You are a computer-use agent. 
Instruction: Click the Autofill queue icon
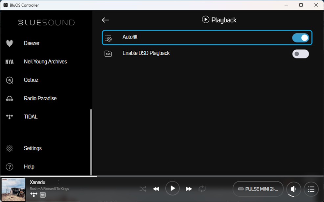coord(108,38)
